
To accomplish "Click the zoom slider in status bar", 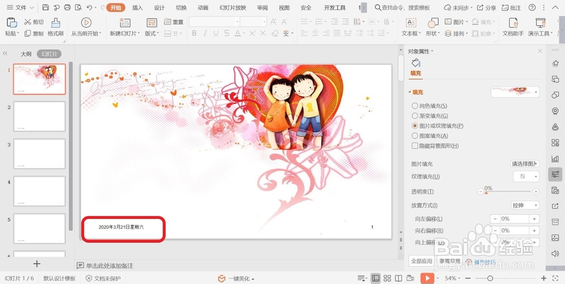I will pos(506,278).
